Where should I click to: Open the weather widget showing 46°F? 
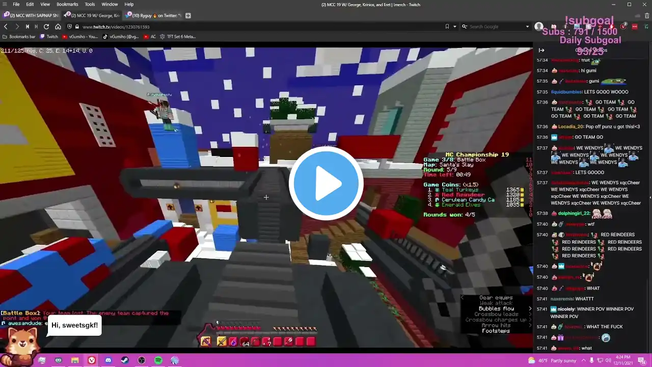[552, 360]
